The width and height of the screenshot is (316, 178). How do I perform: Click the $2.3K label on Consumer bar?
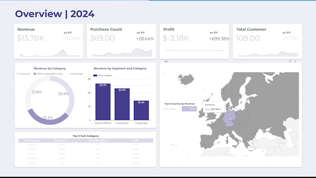point(122,90)
